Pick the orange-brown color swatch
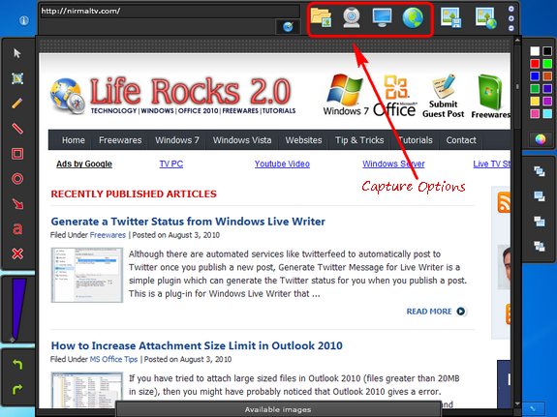The height and width of the screenshot is (417, 557). point(547,75)
